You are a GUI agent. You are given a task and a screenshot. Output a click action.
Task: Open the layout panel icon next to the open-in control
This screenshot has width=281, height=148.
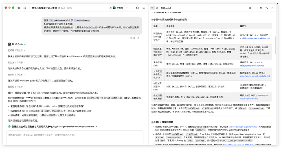[137, 8]
